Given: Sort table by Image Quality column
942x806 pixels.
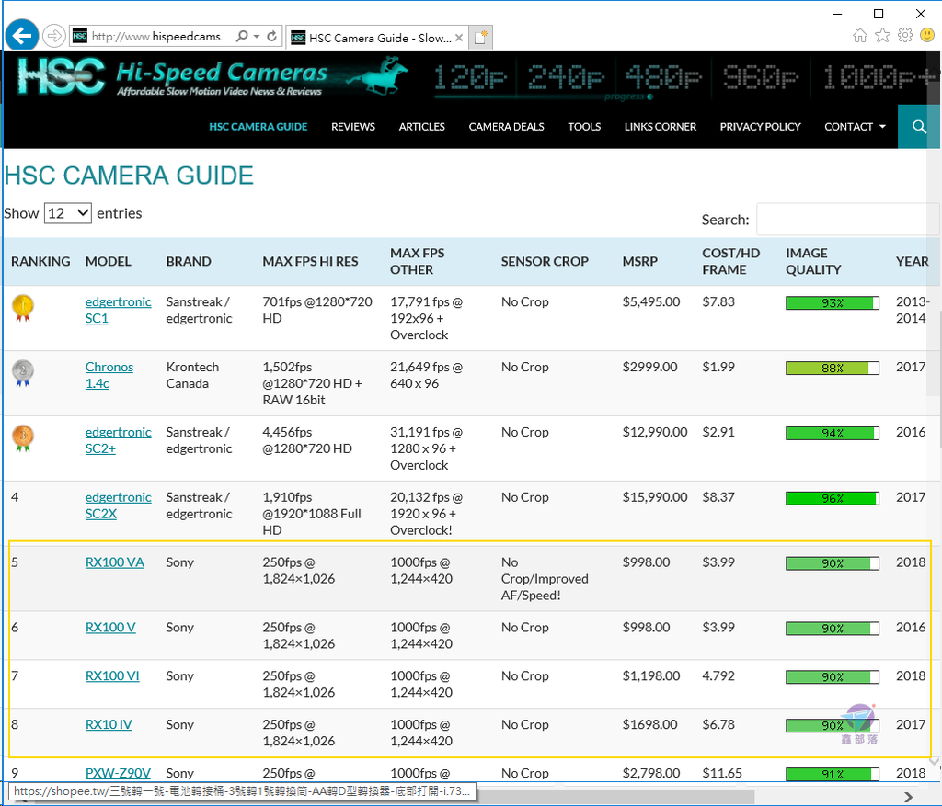Looking at the screenshot, I should [813, 261].
